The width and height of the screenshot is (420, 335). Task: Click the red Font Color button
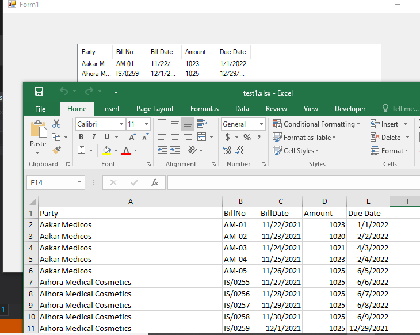(126, 150)
